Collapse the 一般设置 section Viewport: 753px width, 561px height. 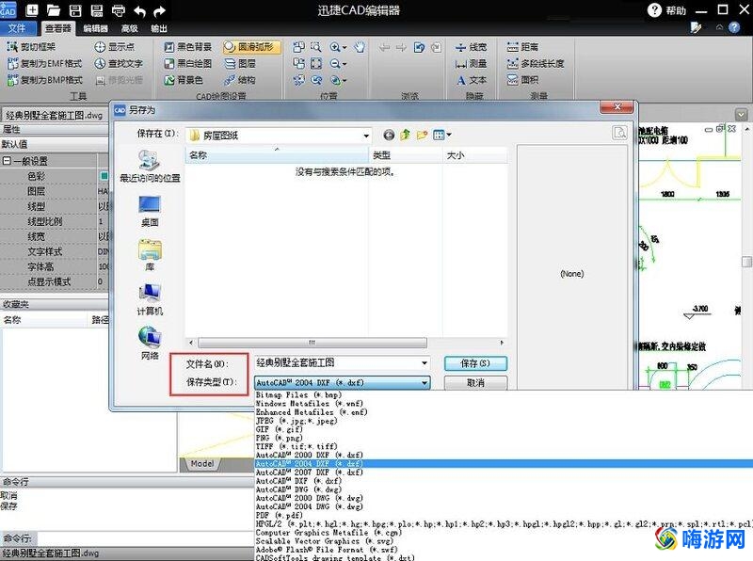7,161
